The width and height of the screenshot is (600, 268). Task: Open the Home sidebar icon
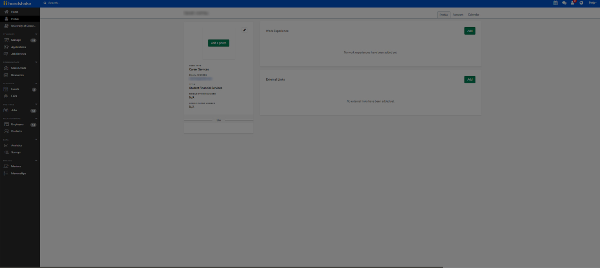[6, 12]
